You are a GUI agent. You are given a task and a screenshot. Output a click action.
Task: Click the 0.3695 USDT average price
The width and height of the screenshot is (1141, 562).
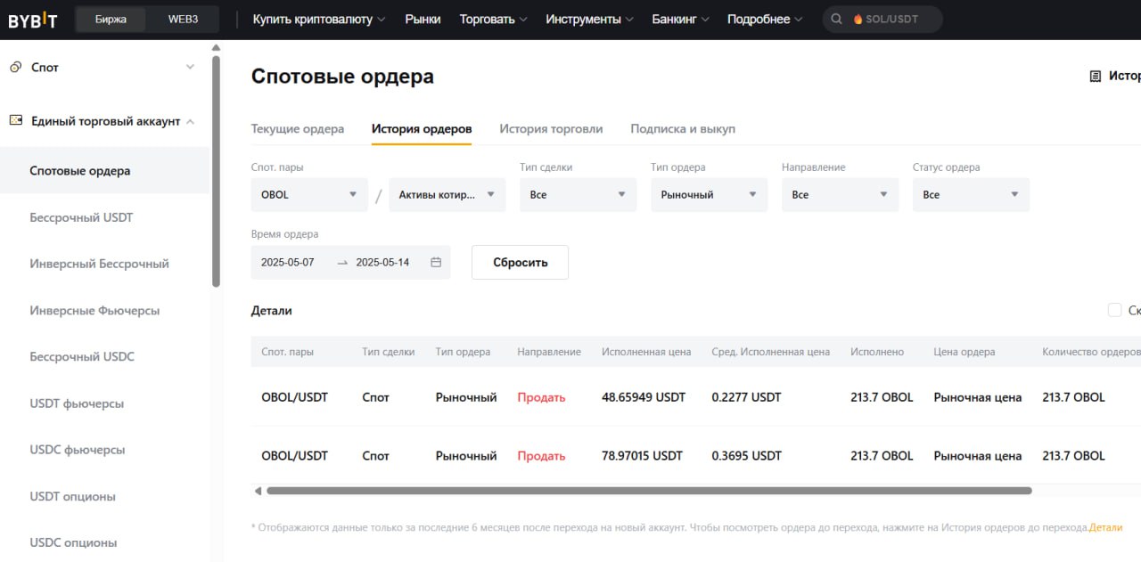click(746, 455)
